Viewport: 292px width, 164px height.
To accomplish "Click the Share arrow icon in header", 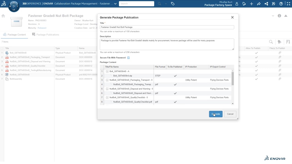I will point(259,4).
